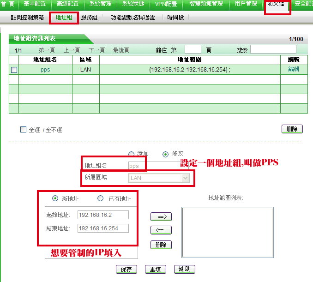Toggle the 全選 select-all checkbox
Image resolution: width=313 pixels, height=282 pixels.
click(x=23, y=130)
